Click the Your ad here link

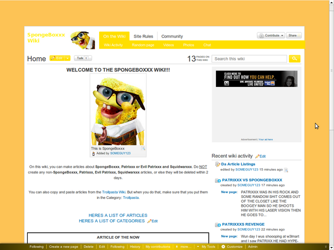click(x=266, y=140)
